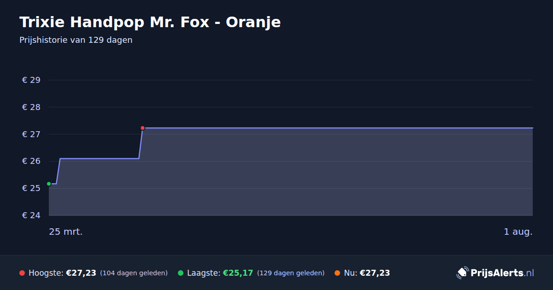Click the 25 mrt. start date label
Screen dimensions: 553x290
66,232
